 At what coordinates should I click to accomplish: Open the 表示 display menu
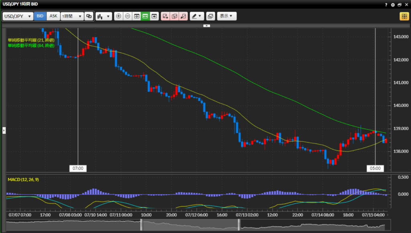coord(227,16)
